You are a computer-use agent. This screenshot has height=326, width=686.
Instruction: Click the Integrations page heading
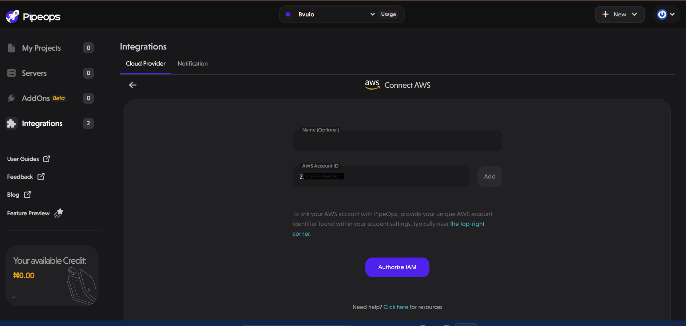tap(143, 47)
